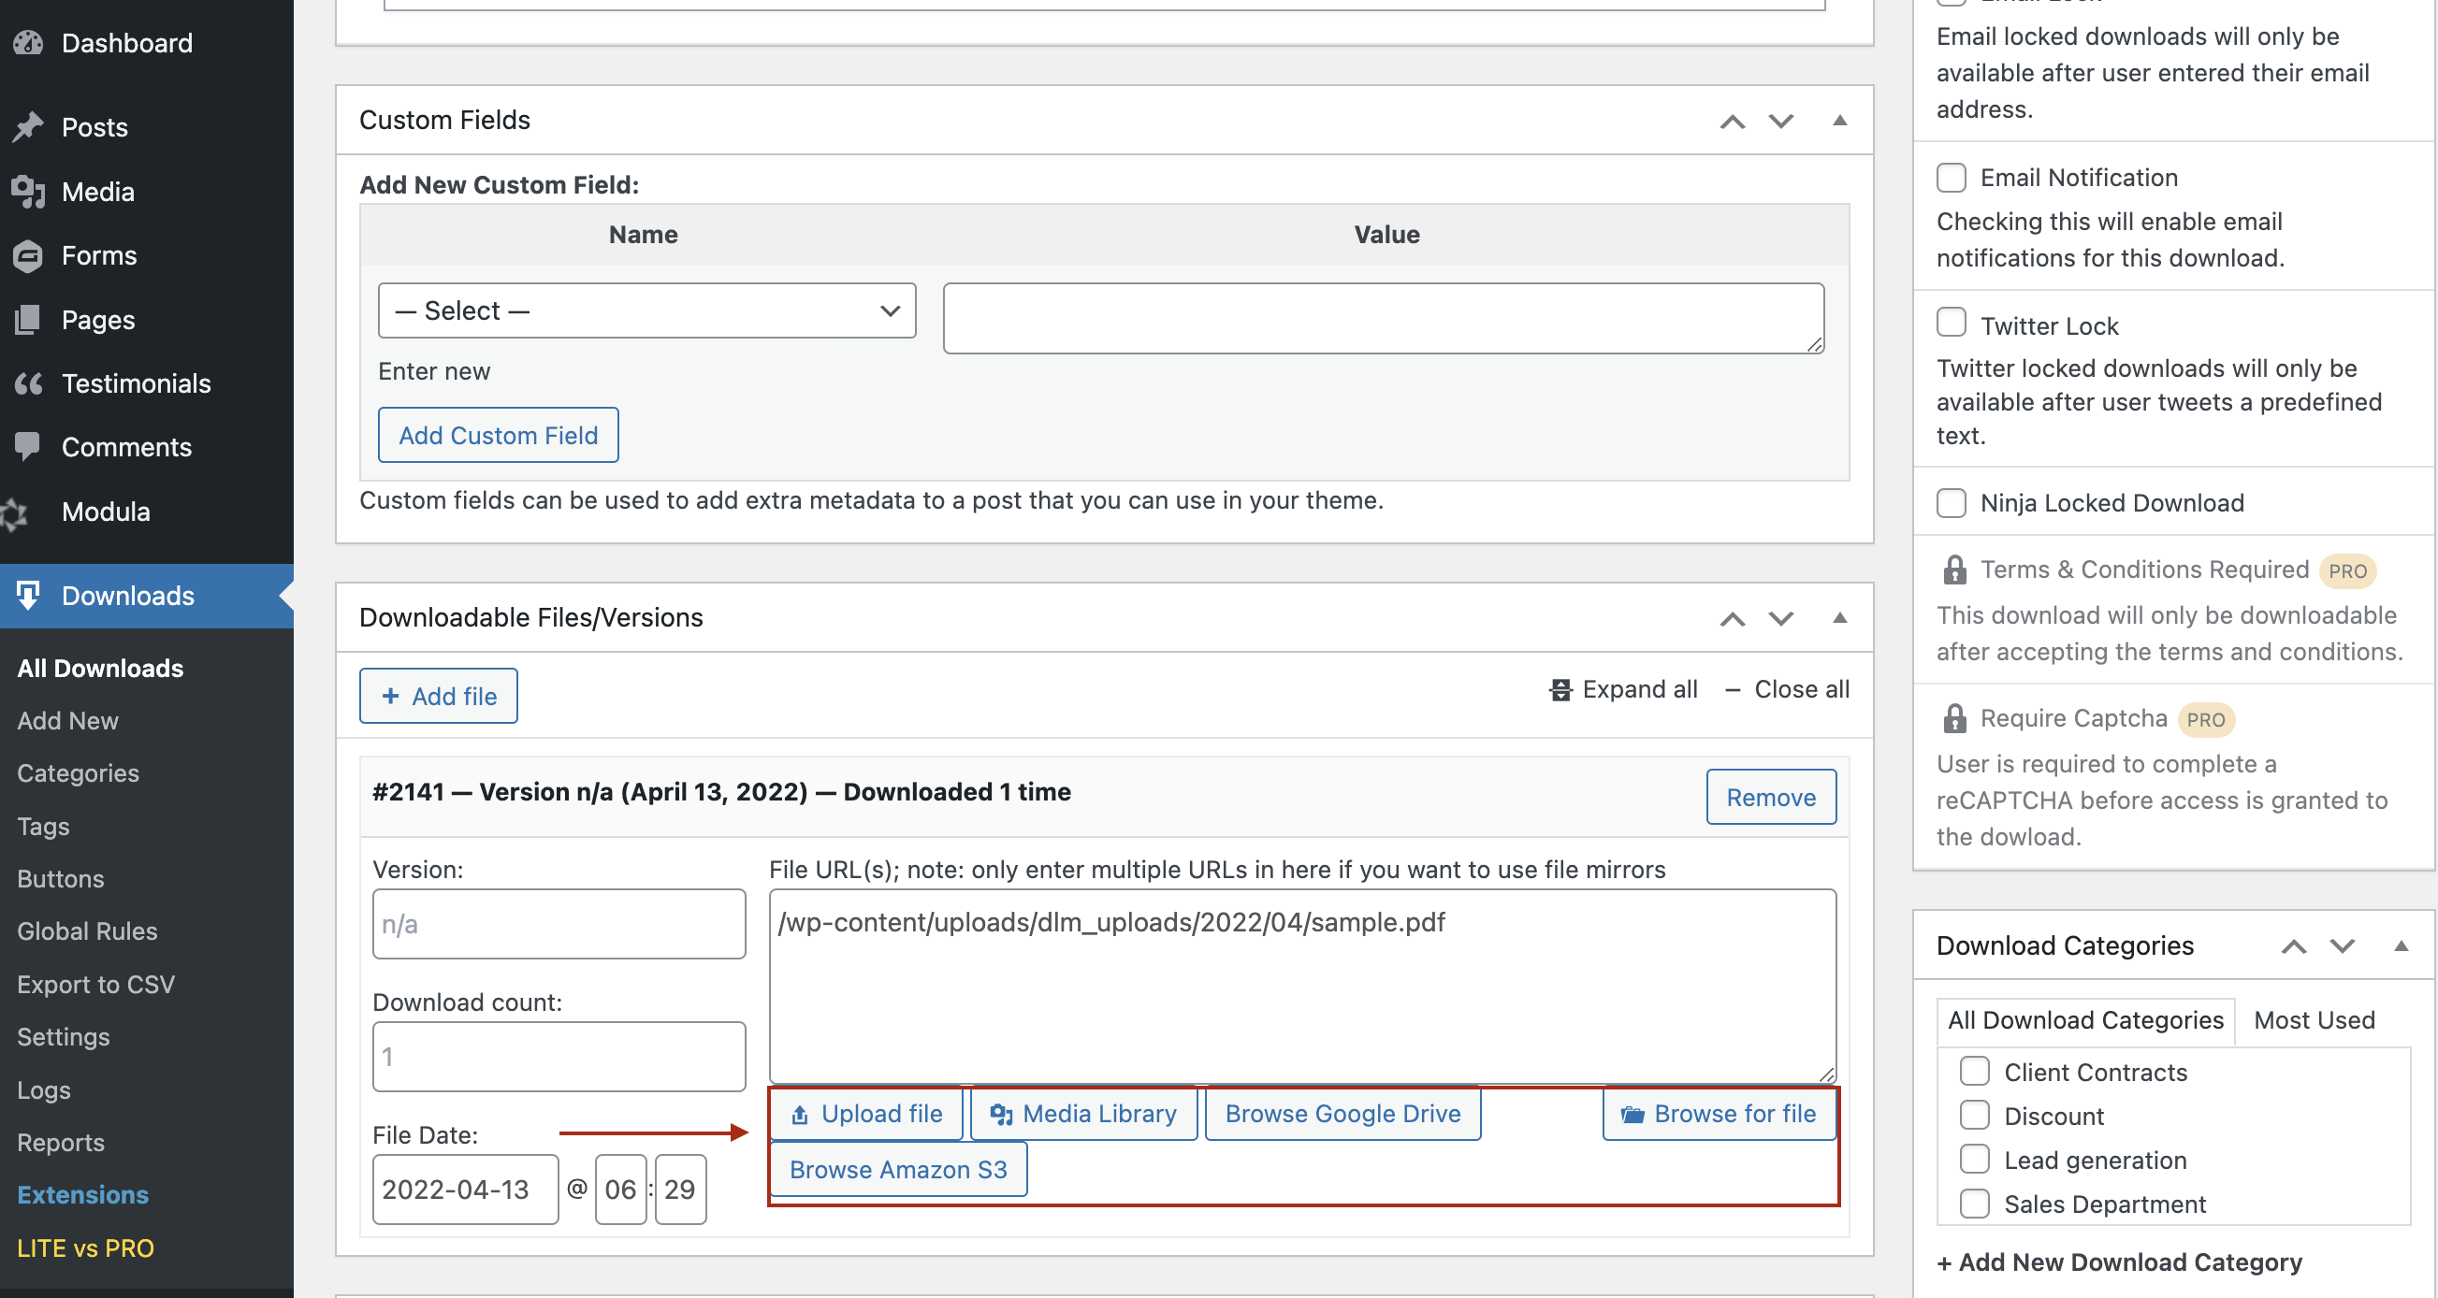Click the Browse Amazon S3 button
The width and height of the screenshot is (2438, 1298).
click(x=898, y=1167)
